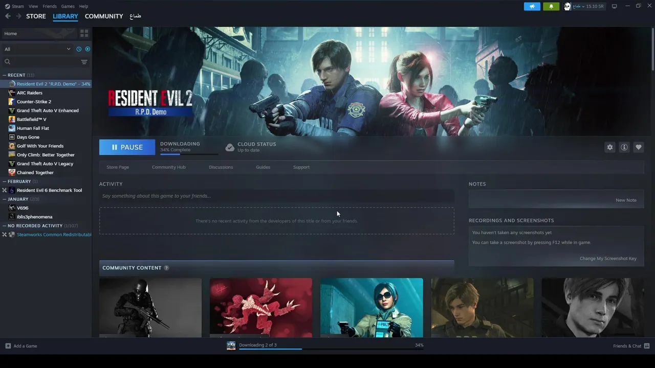Click the activity say something field

coord(277,196)
